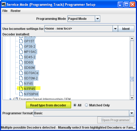Viewport: 137px width, 131px height.
Task: Click the JMRI locomotive icon in title bar
Action: pyautogui.click(x=4, y=4)
